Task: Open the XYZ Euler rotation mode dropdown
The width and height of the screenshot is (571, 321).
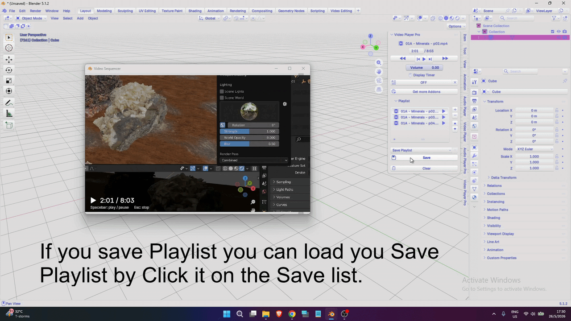Action: 534,149
